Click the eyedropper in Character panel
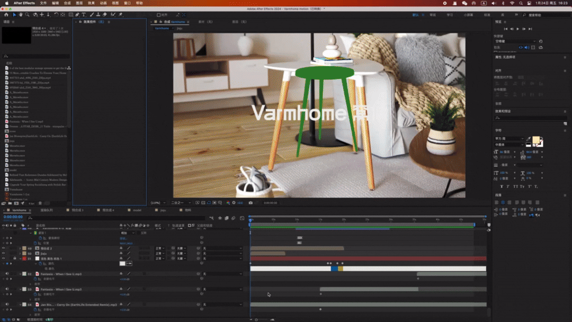The width and height of the screenshot is (572, 322). 528,139
